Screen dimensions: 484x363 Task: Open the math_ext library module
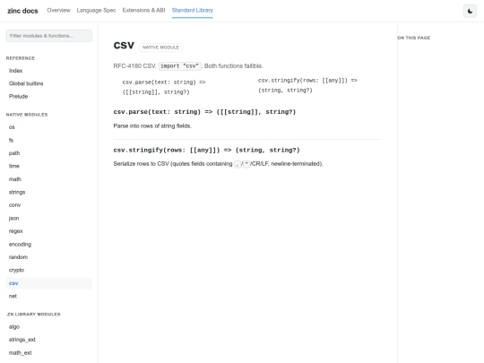pos(49,353)
